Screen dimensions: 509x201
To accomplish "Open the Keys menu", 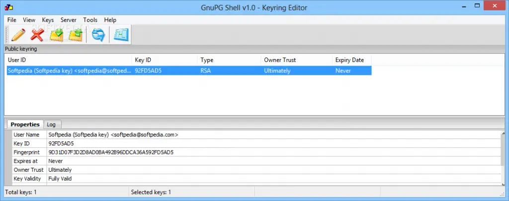I will coord(48,20).
